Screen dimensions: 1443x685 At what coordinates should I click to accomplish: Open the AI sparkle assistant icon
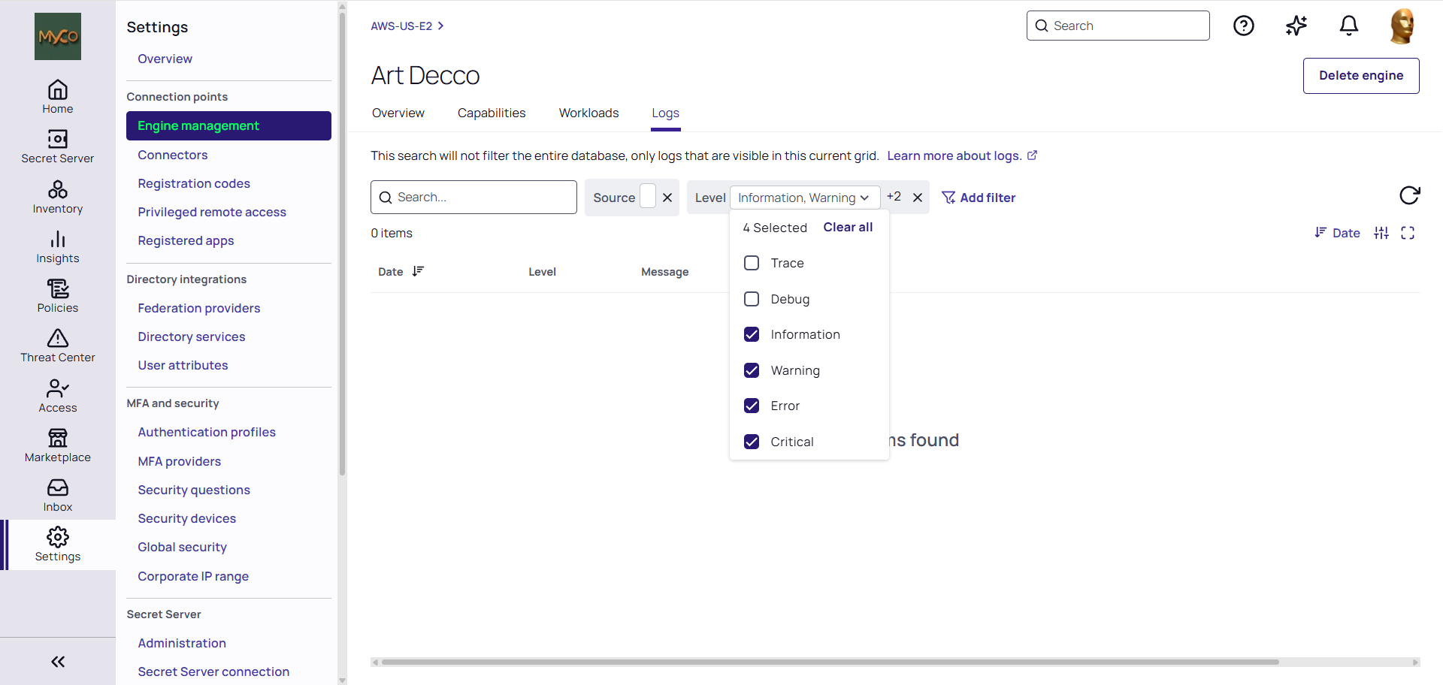tap(1296, 26)
